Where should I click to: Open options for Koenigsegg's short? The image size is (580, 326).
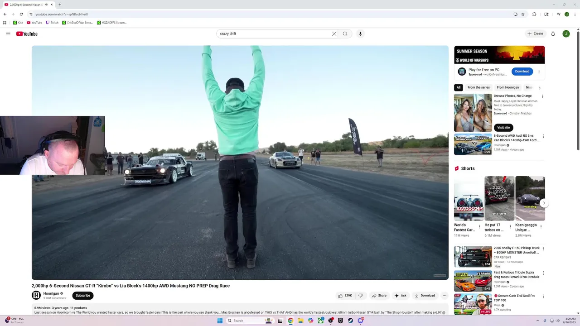[x=541, y=226]
